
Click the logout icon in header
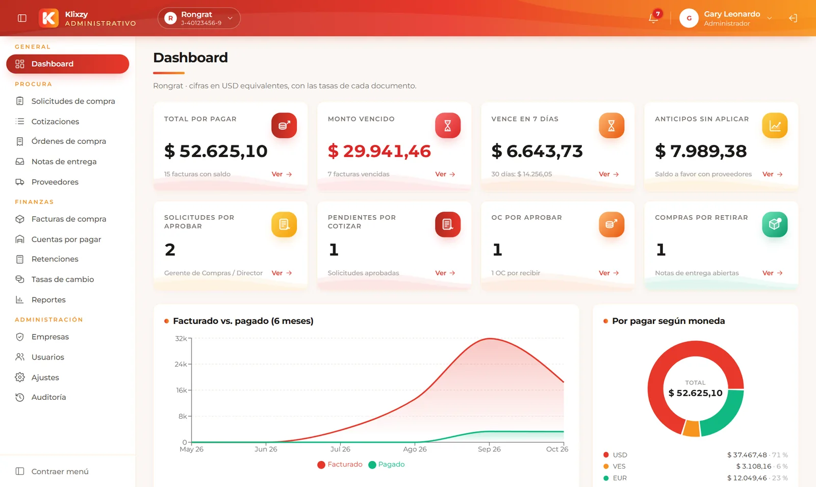tap(793, 18)
